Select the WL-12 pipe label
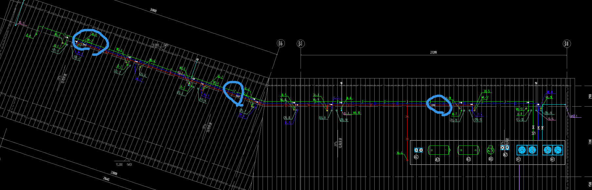This screenshot has width=592, height=190. point(485,97)
